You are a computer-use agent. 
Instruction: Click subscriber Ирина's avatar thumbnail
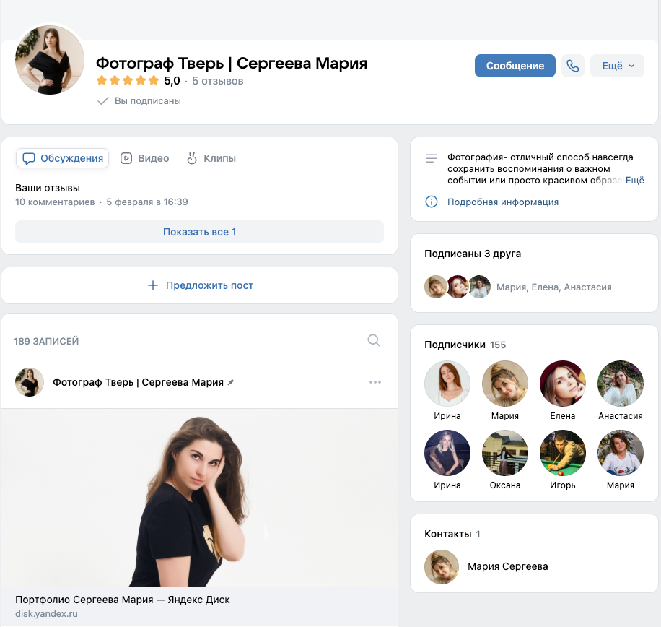pos(447,383)
